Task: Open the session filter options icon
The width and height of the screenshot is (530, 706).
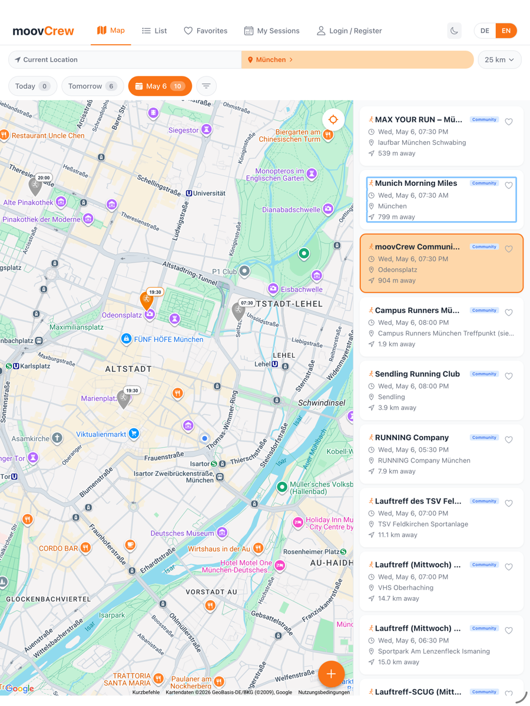Action: [x=206, y=86]
